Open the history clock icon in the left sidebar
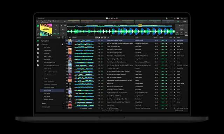Screen dimensions: 224x134 [x=38, y=45]
